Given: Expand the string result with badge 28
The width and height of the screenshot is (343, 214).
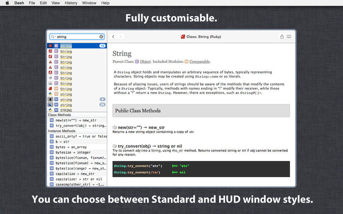Looking at the screenshot, I should pyautogui.click(x=102, y=104).
